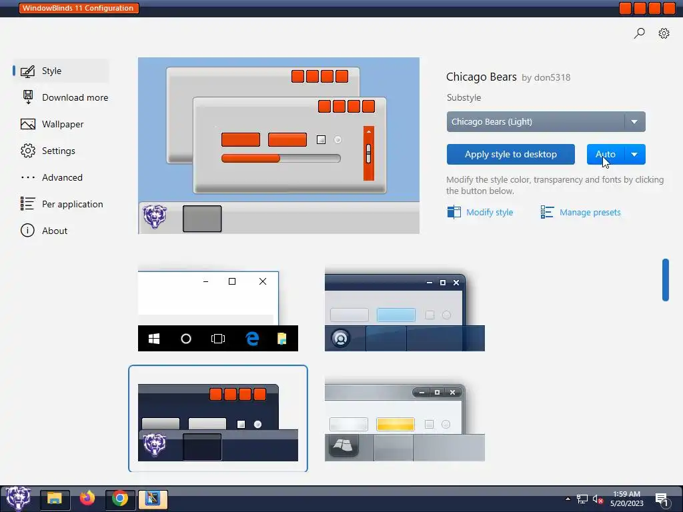Click the Per application list icon

tap(27, 203)
